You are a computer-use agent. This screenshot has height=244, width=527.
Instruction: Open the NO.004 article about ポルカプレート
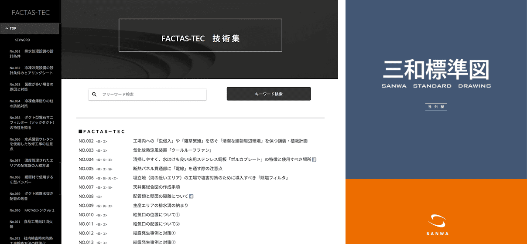(222, 159)
